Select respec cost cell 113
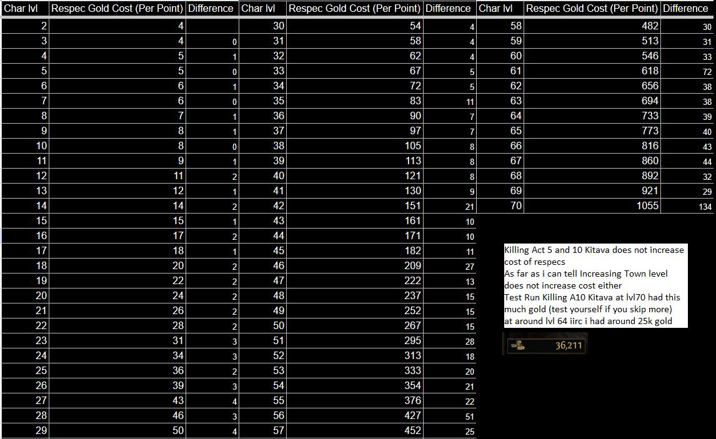This screenshot has width=716, height=439. [x=355, y=160]
